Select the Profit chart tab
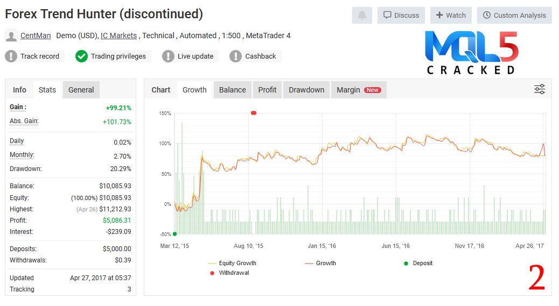The height and width of the screenshot is (306, 559). [x=267, y=90]
